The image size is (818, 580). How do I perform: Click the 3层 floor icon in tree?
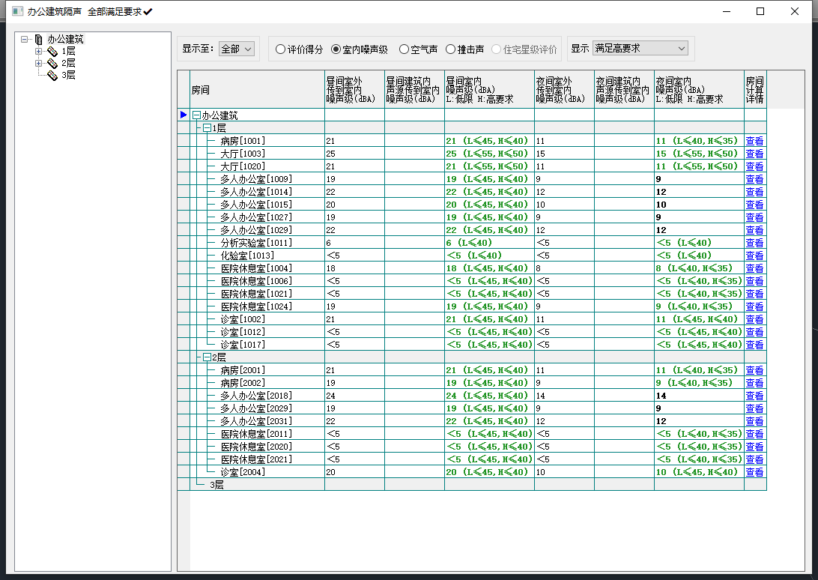coord(52,75)
